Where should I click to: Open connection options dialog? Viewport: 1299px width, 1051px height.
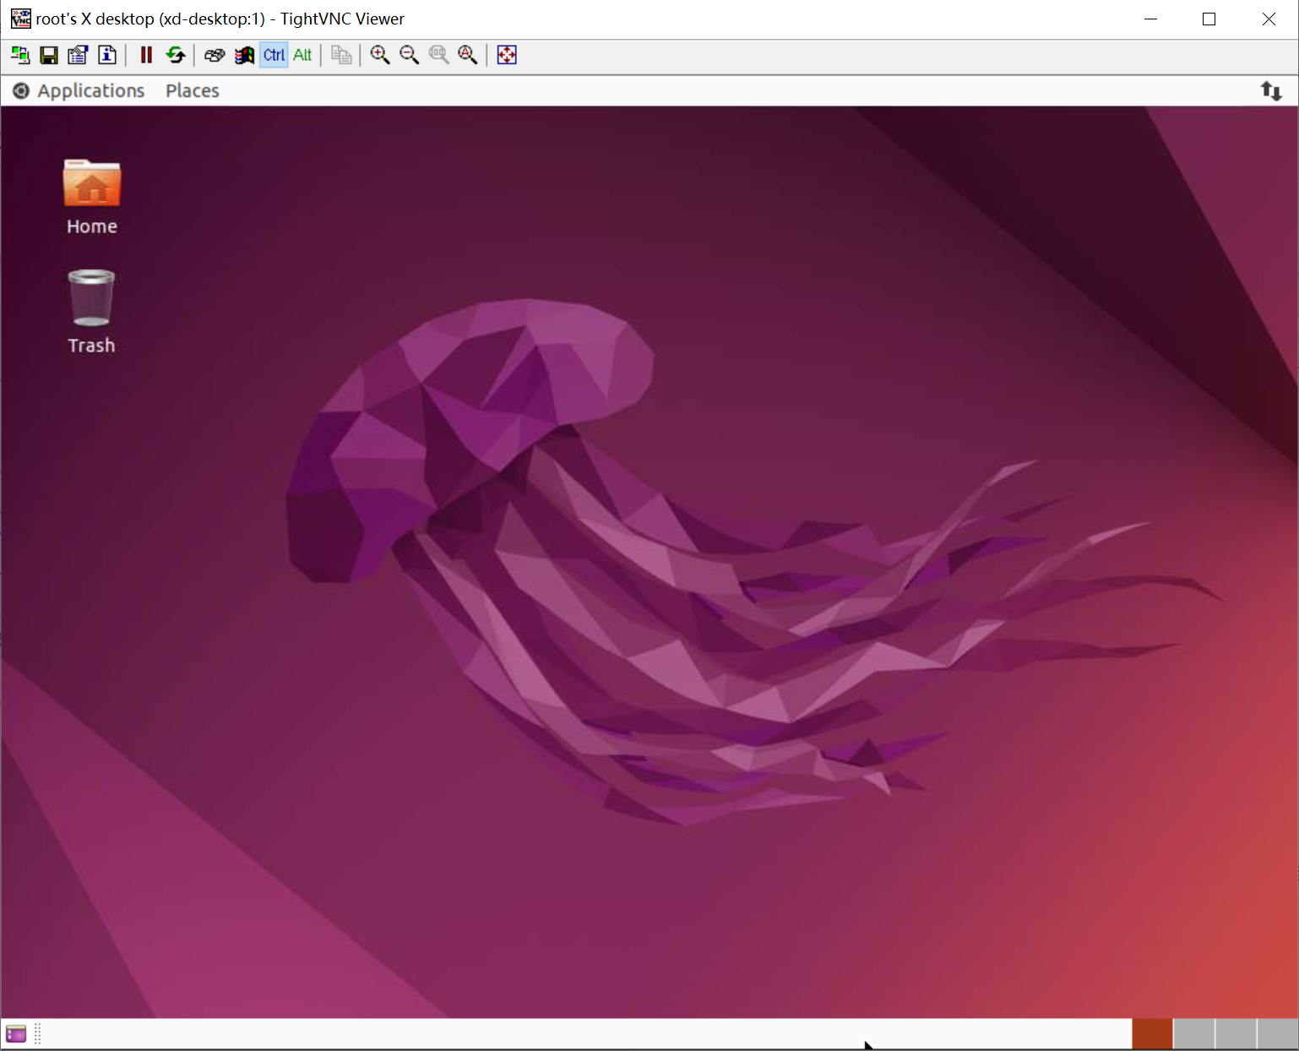(78, 55)
